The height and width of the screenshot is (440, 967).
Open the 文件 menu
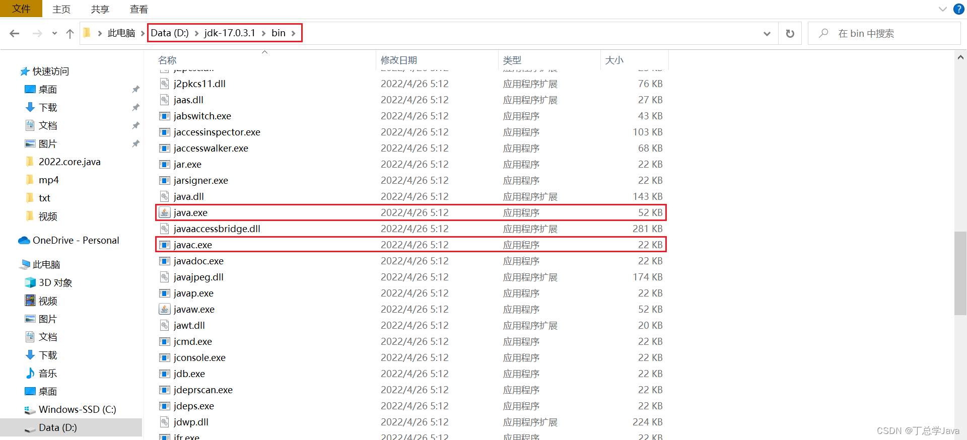coord(21,9)
